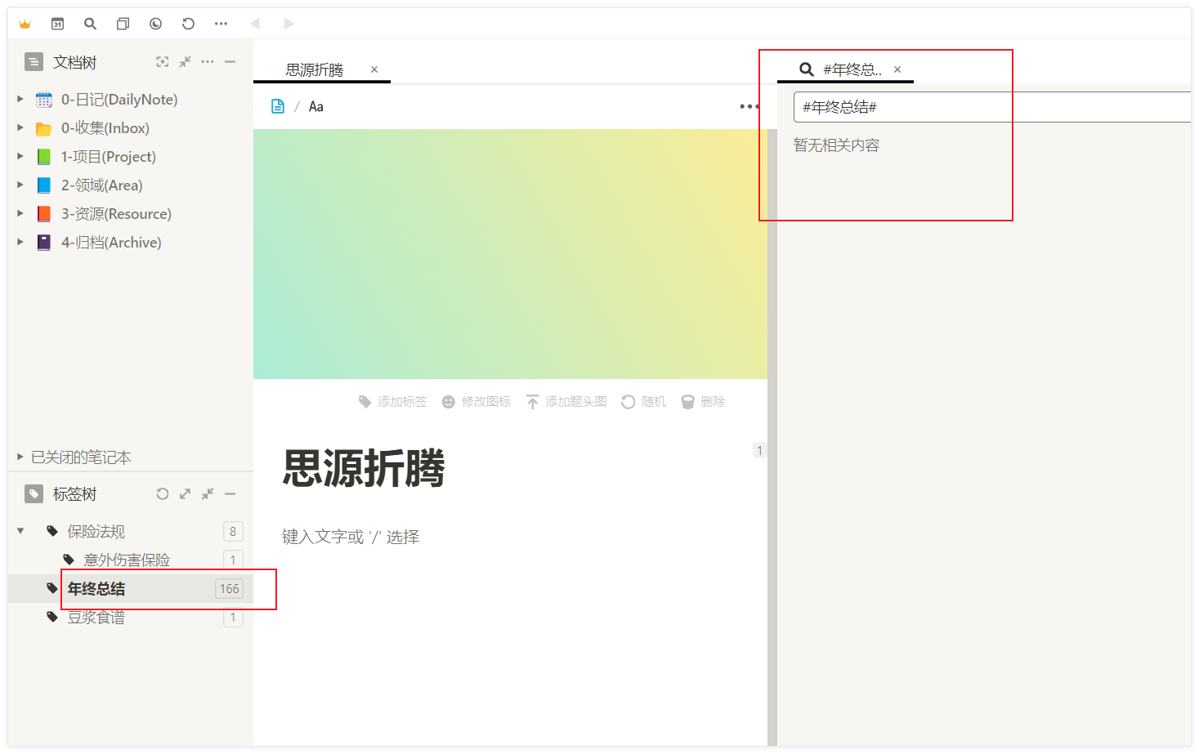Screen dimensions: 1199x754
Task: Switch to the #年终总.. search tab
Action: (x=852, y=69)
